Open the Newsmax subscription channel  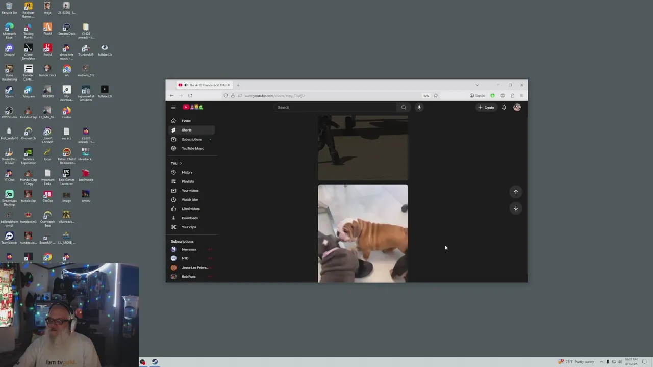tap(191, 249)
